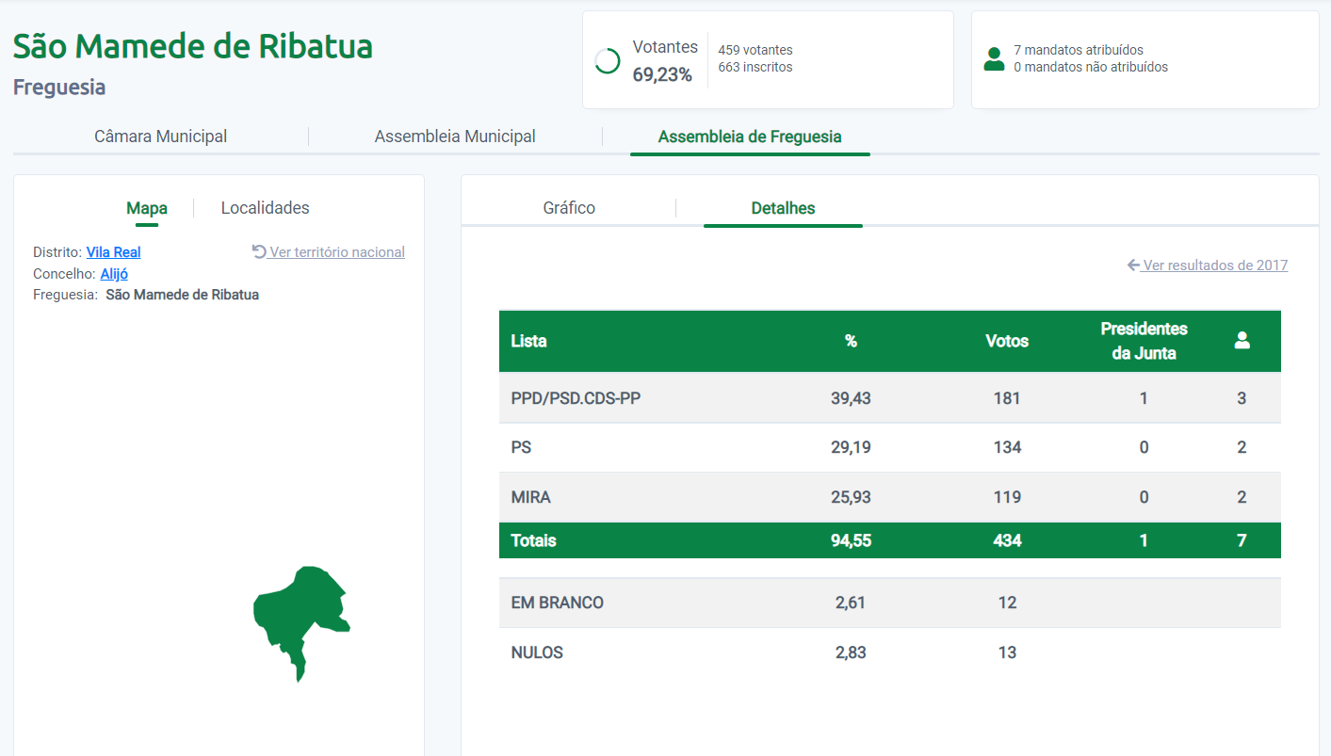Open Ver resultados de 2017 link
1331x756 pixels.
click(1215, 265)
